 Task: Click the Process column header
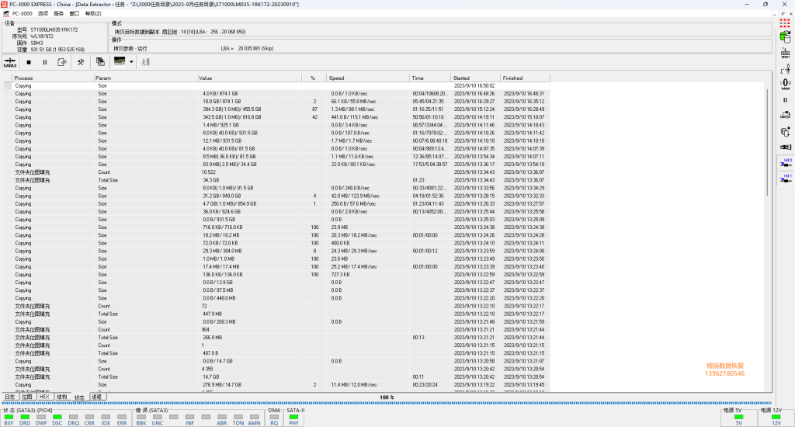pyautogui.click(x=53, y=78)
